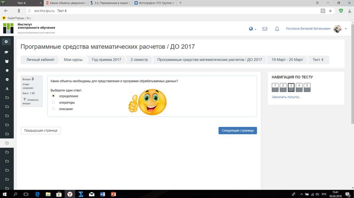354x198 pixels.
Task: Click the 'Предыдущая страница' button
Action: coord(41,130)
